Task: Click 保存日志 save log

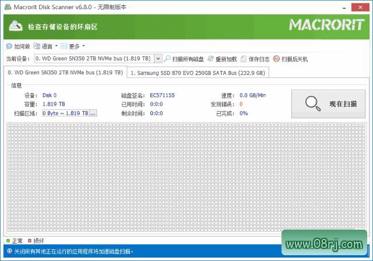Action: pyautogui.click(x=255, y=59)
